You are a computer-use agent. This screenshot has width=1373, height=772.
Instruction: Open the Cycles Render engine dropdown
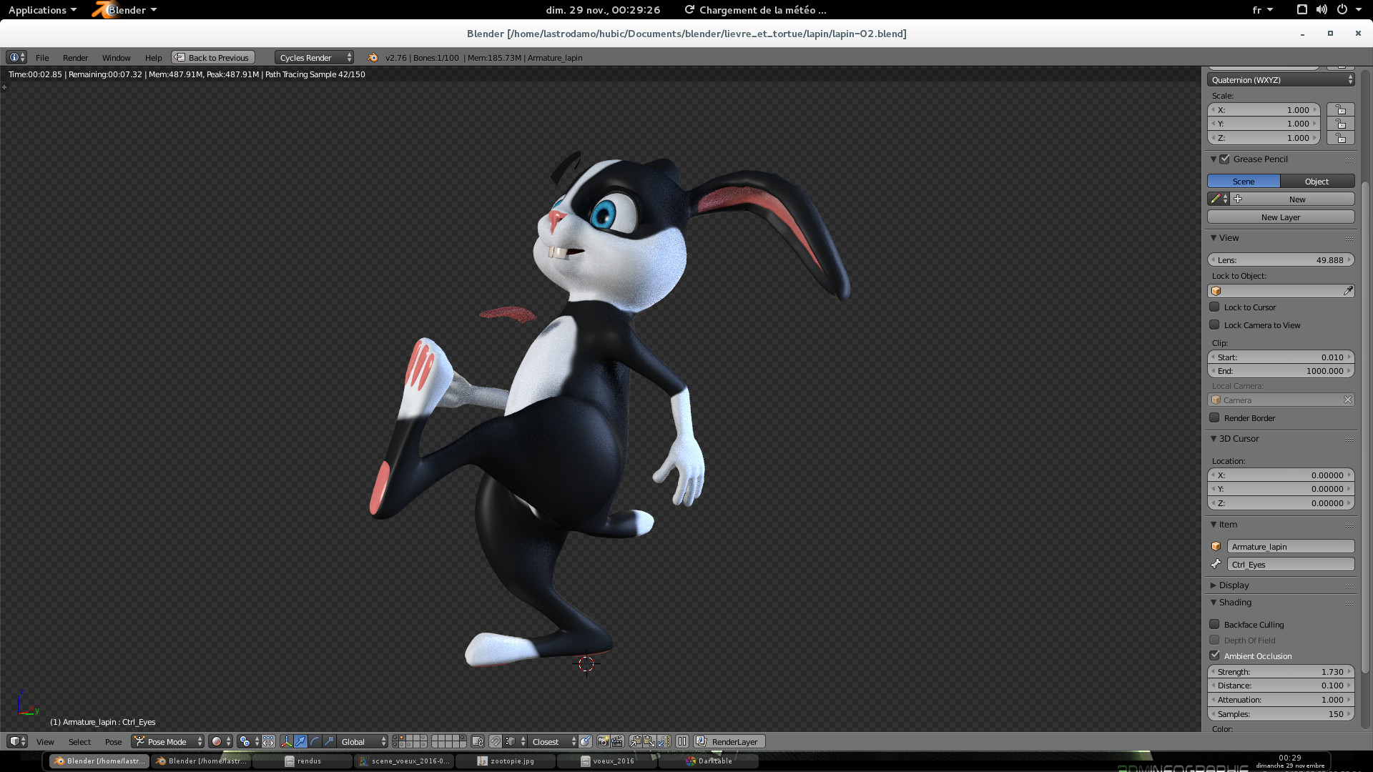314,57
